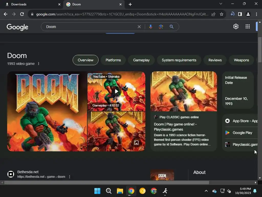Open the Initial Release Date card

point(238,90)
